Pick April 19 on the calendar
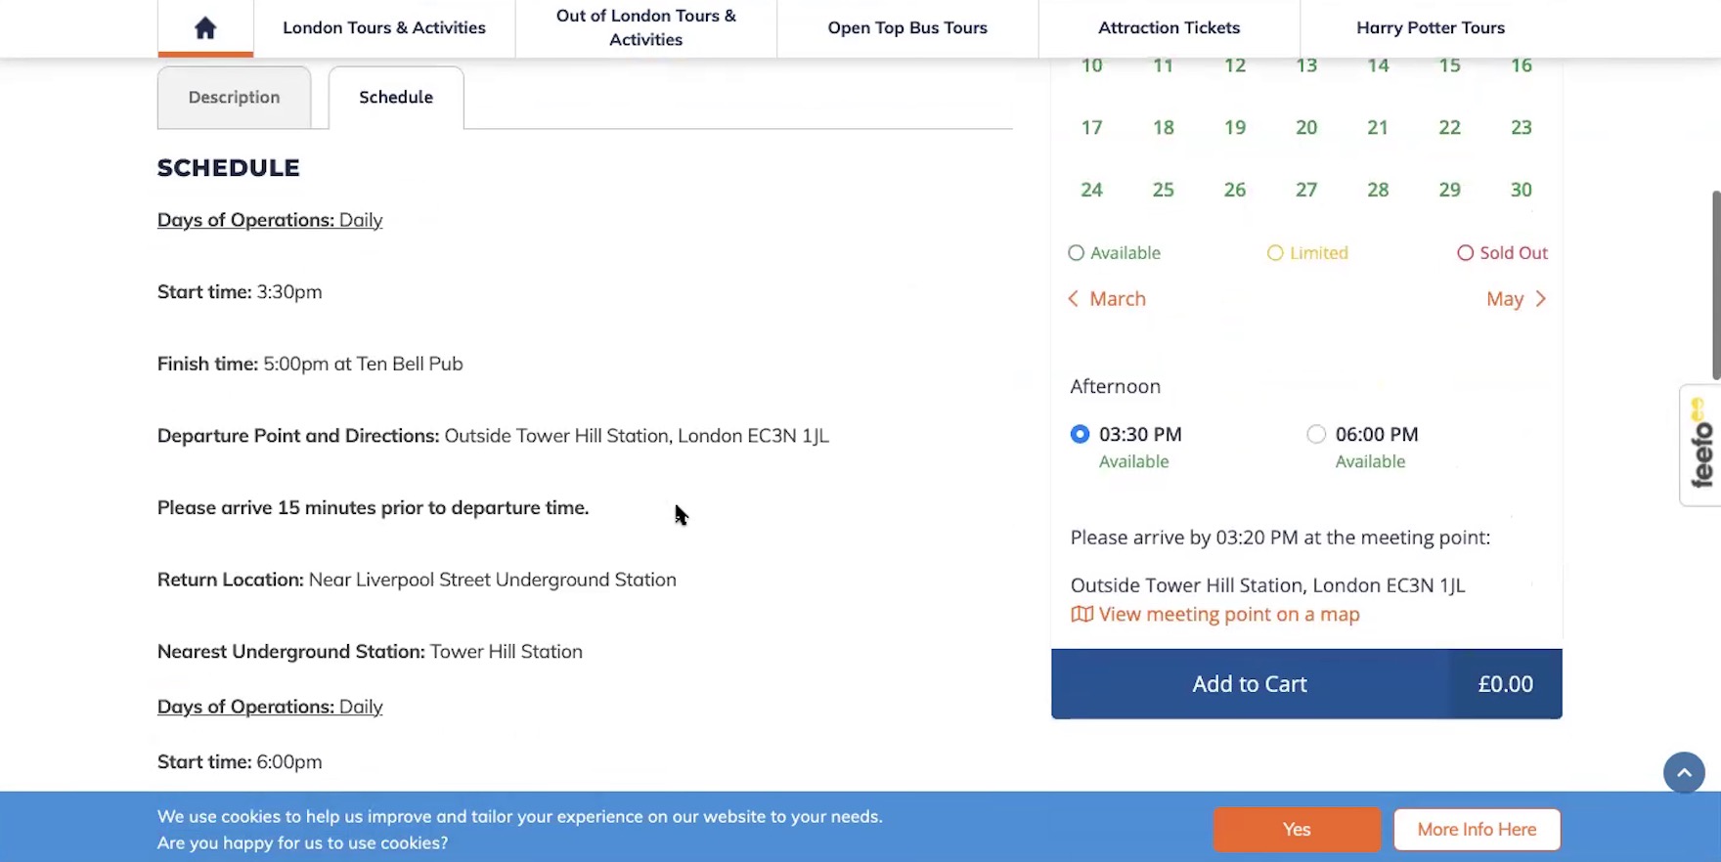This screenshot has height=862, width=1721. click(1235, 127)
